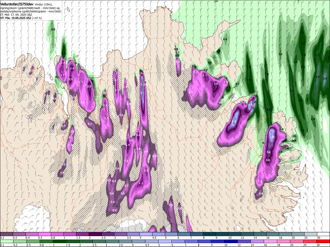
Task: Click the valid time 'VT: Fös. 19.09.2025 05Z'
Action: (x=16, y=18)
